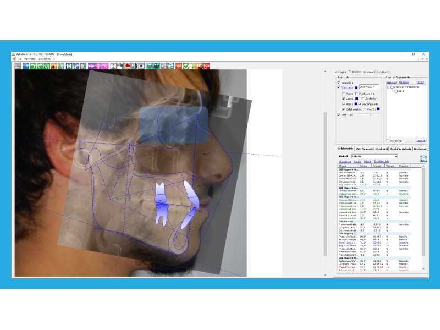Toggle the Denti checkbox

[x=343, y=98]
